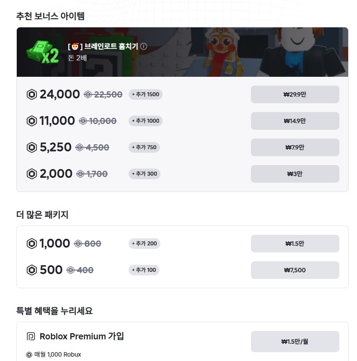Click the Roblox Premium 가입 title
The height and width of the screenshot is (361, 357).
82,336
